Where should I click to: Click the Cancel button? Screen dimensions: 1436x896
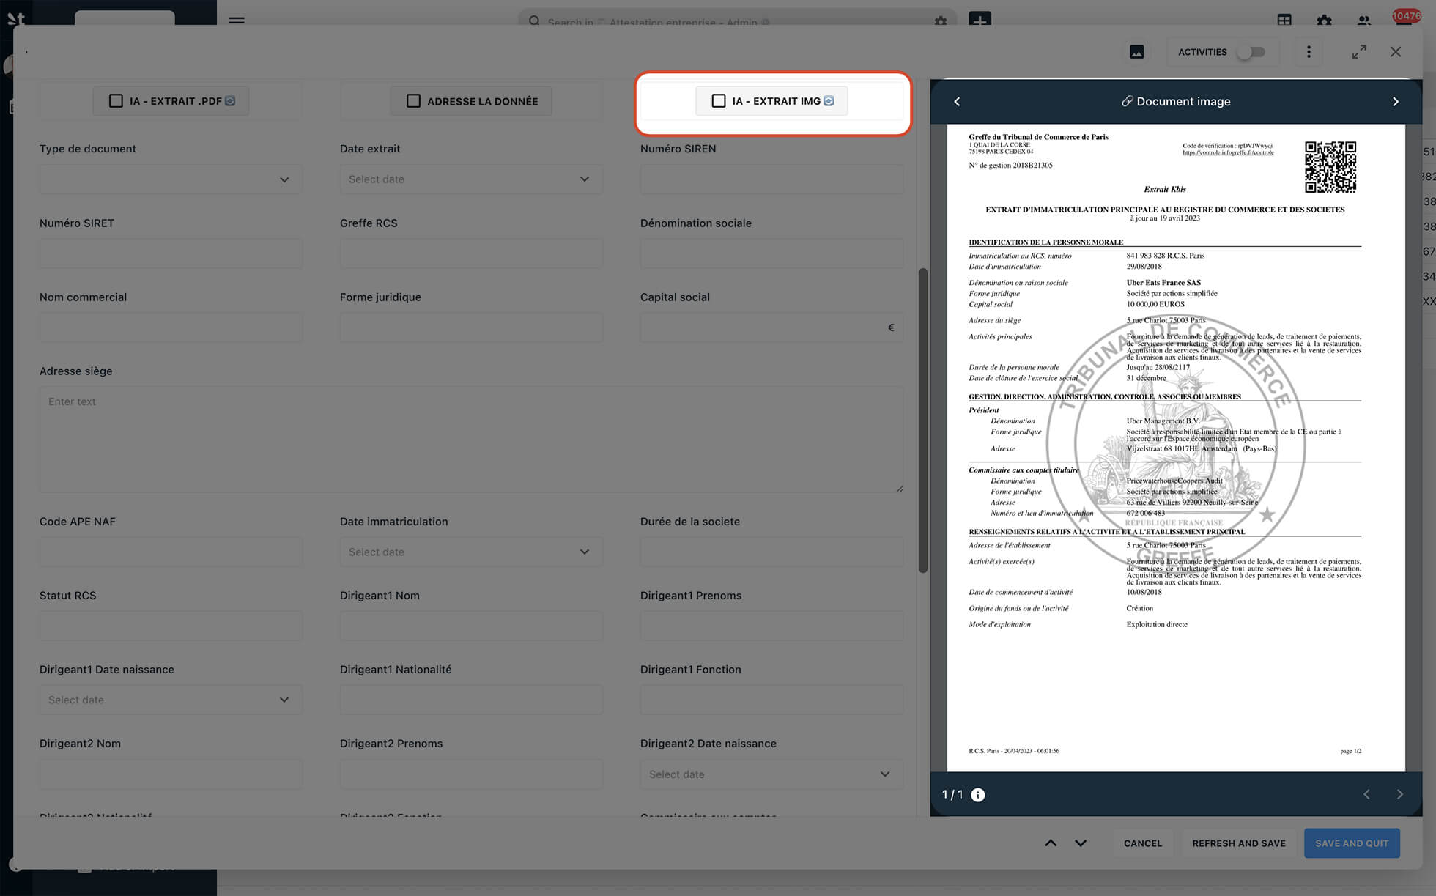click(x=1142, y=843)
